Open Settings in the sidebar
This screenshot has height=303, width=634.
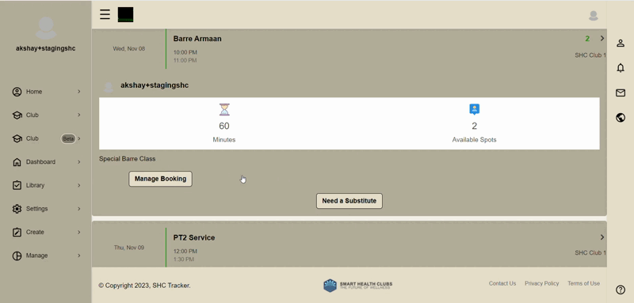[36, 209]
